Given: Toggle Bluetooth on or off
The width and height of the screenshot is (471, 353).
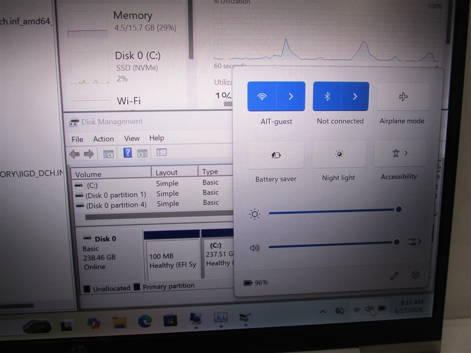Looking at the screenshot, I should (327, 96).
